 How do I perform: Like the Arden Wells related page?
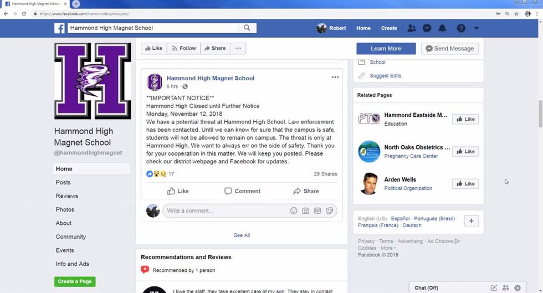pyautogui.click(x=465, y=184)
